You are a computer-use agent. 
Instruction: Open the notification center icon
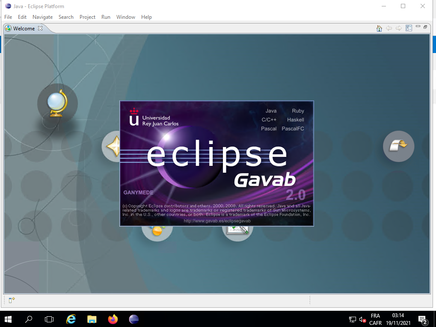coord(423,320)
